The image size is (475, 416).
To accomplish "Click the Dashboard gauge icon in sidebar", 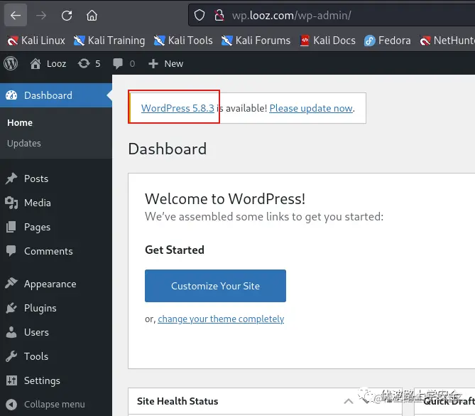I will click(11, 95).
